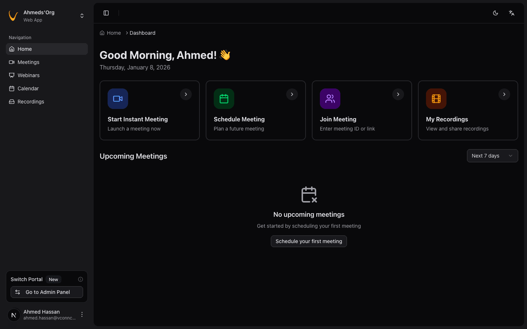
Task: Click the green calendar icon
Action: [224, 99]
